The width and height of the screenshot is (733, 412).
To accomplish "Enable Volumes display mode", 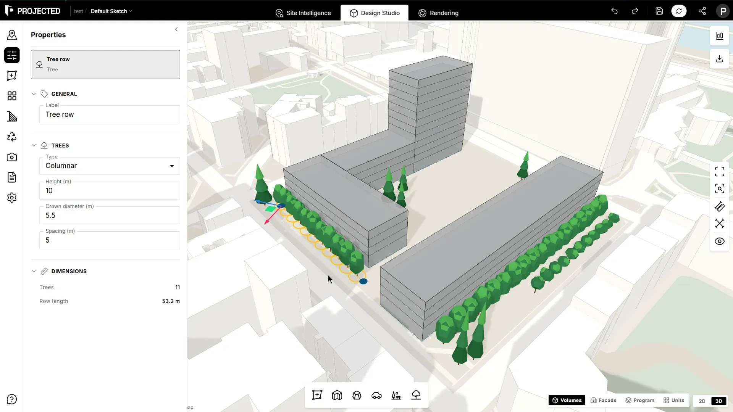I will coord(567,400).
